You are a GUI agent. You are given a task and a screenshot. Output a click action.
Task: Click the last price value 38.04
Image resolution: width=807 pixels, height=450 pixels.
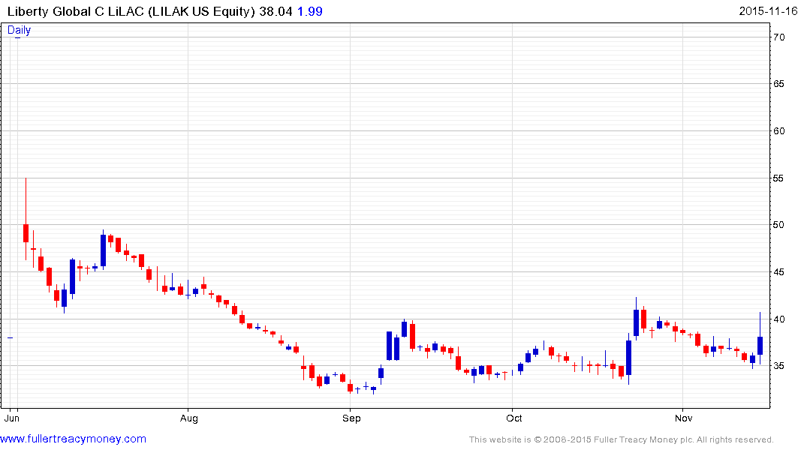[276, 11]
